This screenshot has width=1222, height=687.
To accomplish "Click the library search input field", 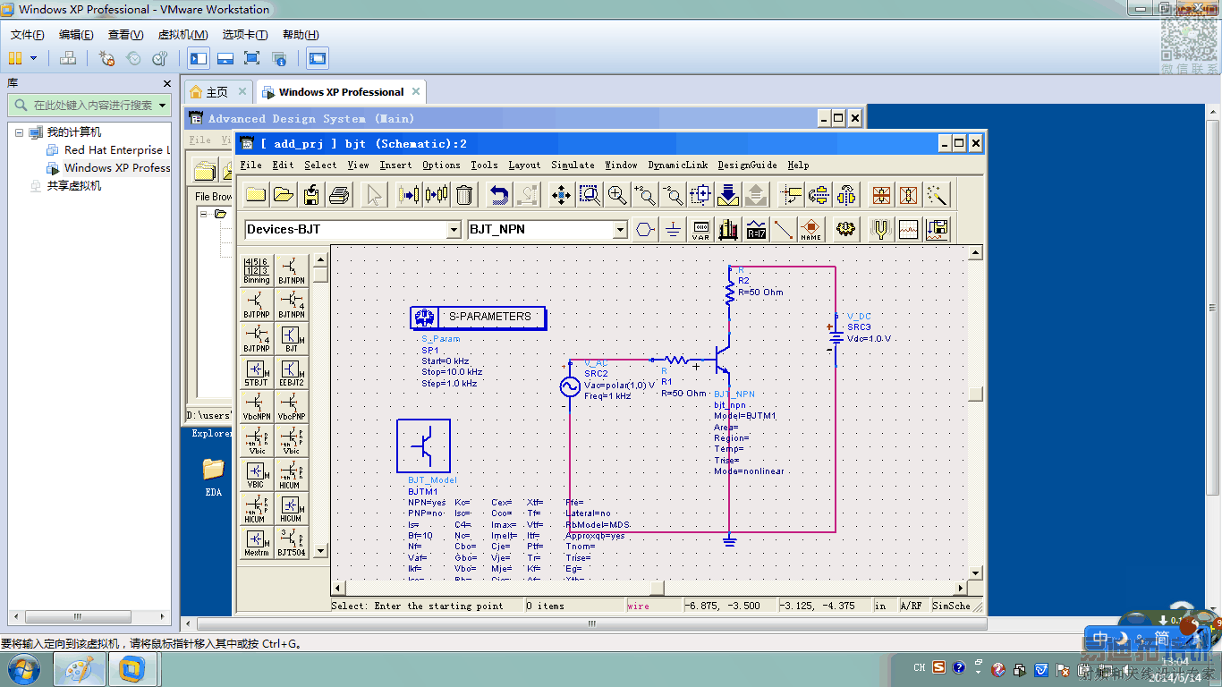I will [x=93, y=106].
